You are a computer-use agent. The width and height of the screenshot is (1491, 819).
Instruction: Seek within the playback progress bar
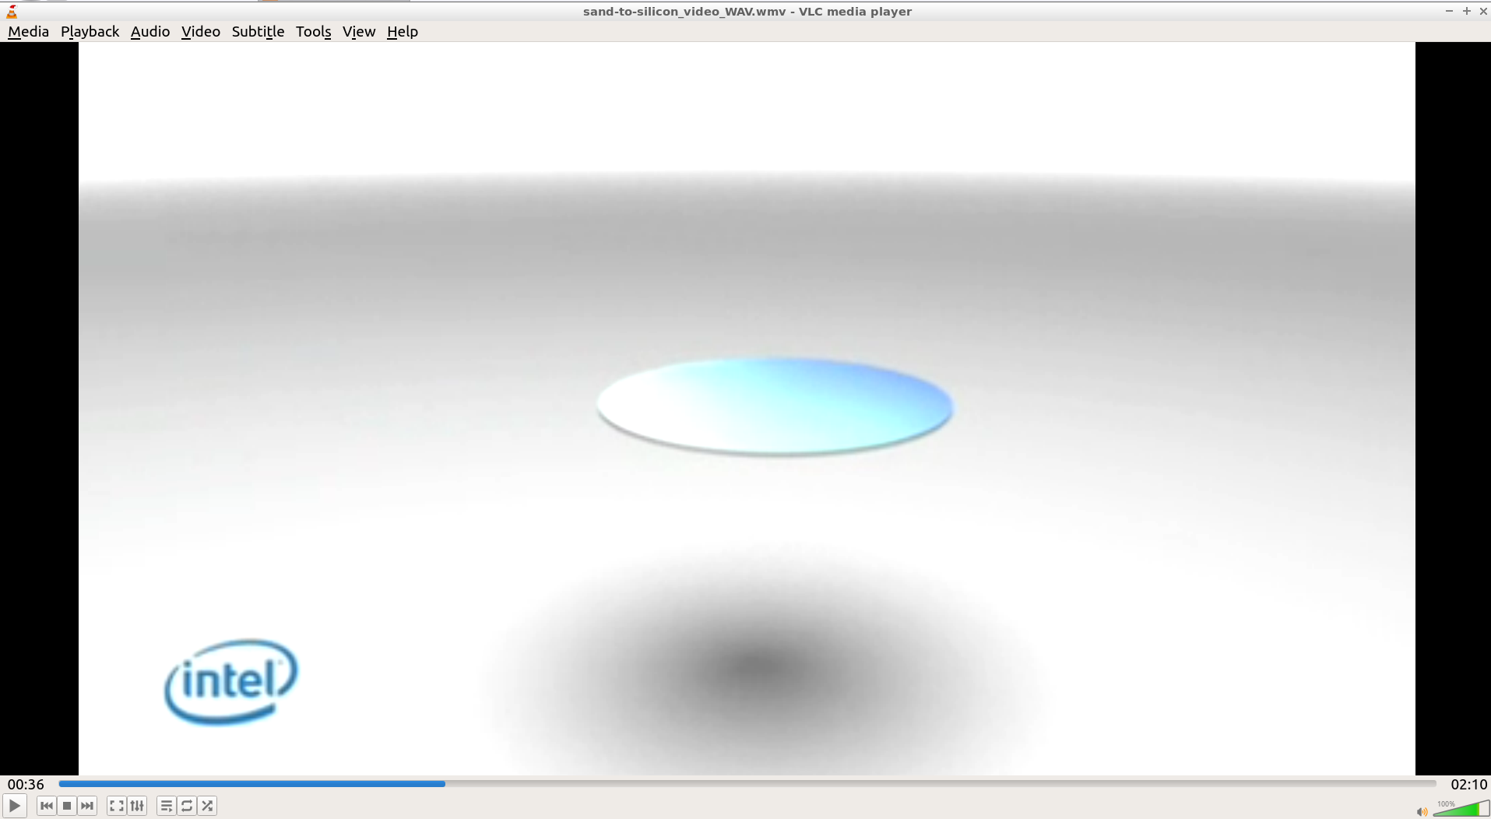click(747, 784)
